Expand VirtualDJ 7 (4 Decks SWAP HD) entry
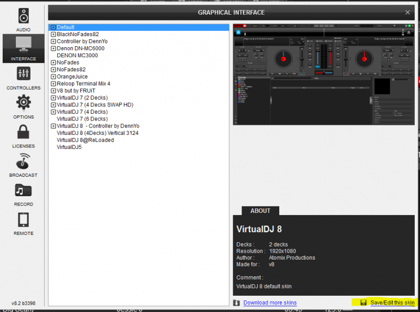Screen dimensions: 420x312 pos(54,105)
